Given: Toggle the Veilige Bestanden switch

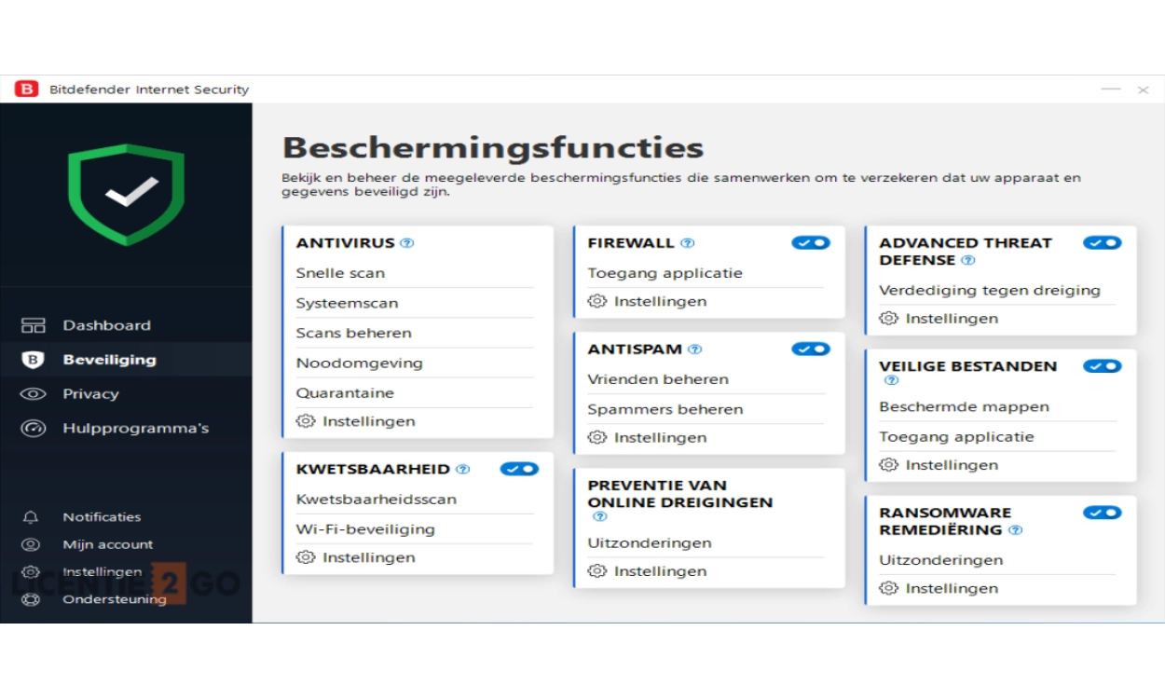Looking at the screenshot, I should (1102, 366).
